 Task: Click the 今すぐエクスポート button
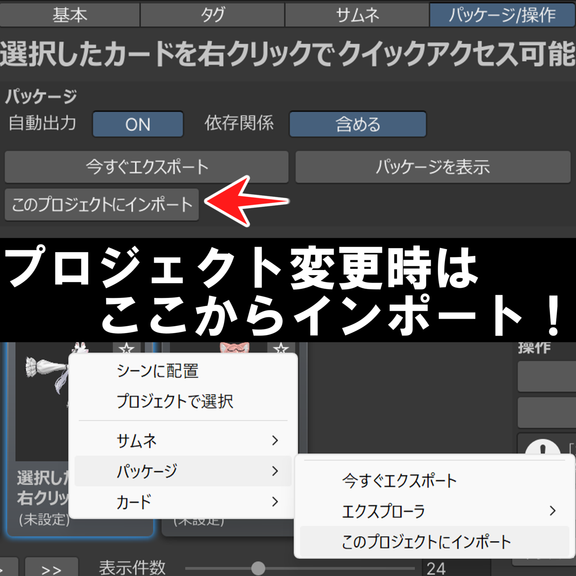point(146,167)
